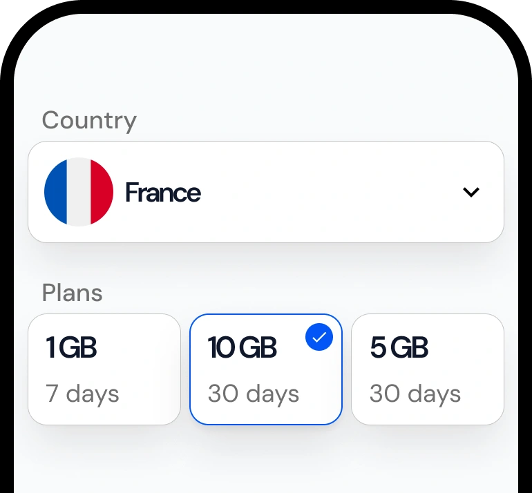This screenshot has width=532, height=493.
Task: Click the blue checkmark badge
Action: point(319,337)
